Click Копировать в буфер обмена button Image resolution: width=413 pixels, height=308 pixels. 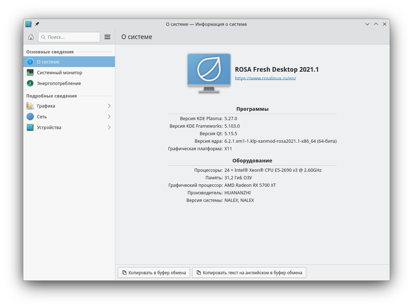154,273
